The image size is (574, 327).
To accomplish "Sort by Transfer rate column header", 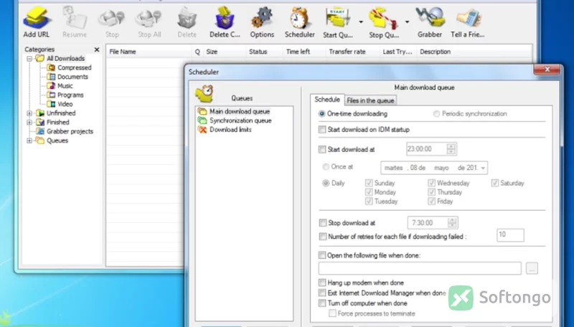I will tap(352, 52).
